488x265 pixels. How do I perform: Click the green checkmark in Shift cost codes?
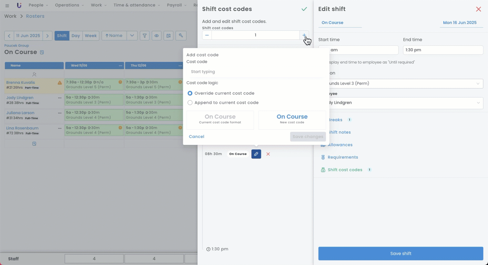[304, 9]
